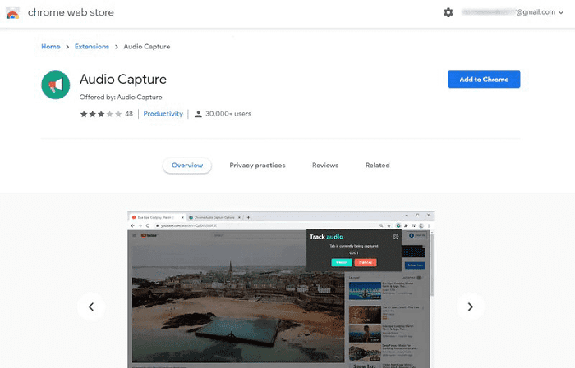
Task: Click the Add to Chrome button
Action: [x=484, y=79]
